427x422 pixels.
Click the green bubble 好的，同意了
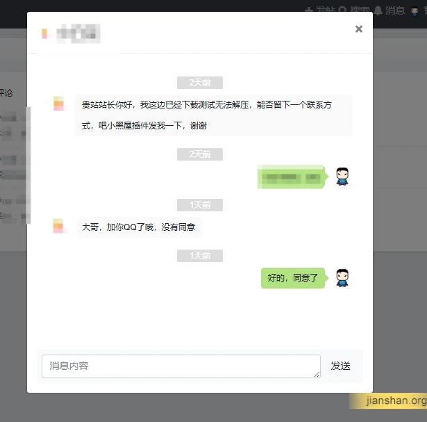293,278
